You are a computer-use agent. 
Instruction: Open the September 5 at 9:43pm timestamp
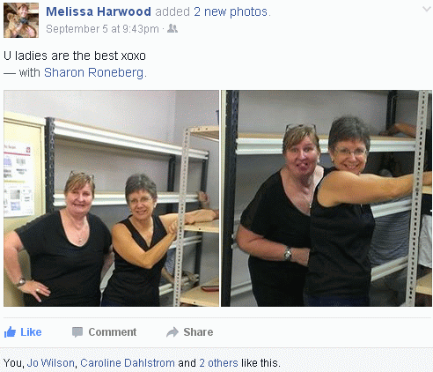pos(102,29)
